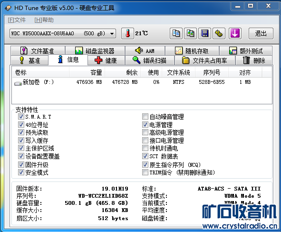Toggle the 待机时通电 checkbox
This screenshot has height=232, width=281.
tap(145, 148)
